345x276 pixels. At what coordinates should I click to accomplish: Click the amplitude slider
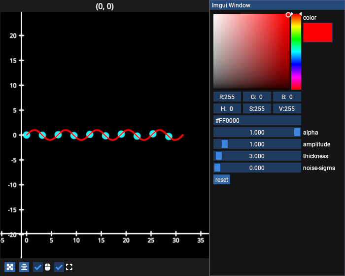257,144
